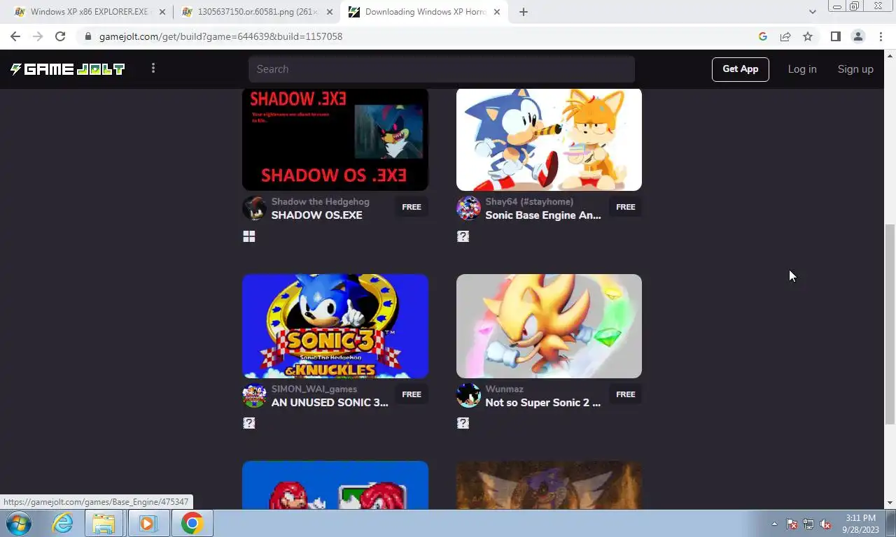This screenshot has width=896, height=537.
Task: Open the SHADOW OS.EXE title link
Action: (x=317, y=215)
